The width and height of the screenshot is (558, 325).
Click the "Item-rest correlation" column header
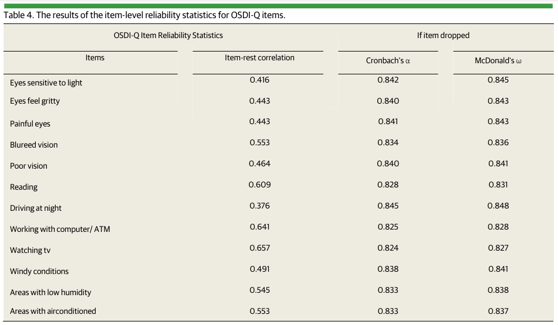coord(259,58)
